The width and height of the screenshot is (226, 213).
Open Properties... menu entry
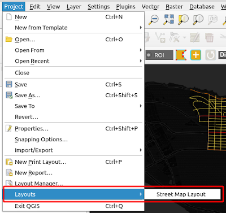pos(73,129)
